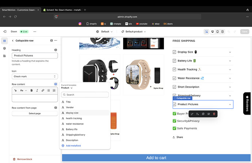Click the Add metafield link
This screenshot has width=252, height=163.
tap(71, 146)
